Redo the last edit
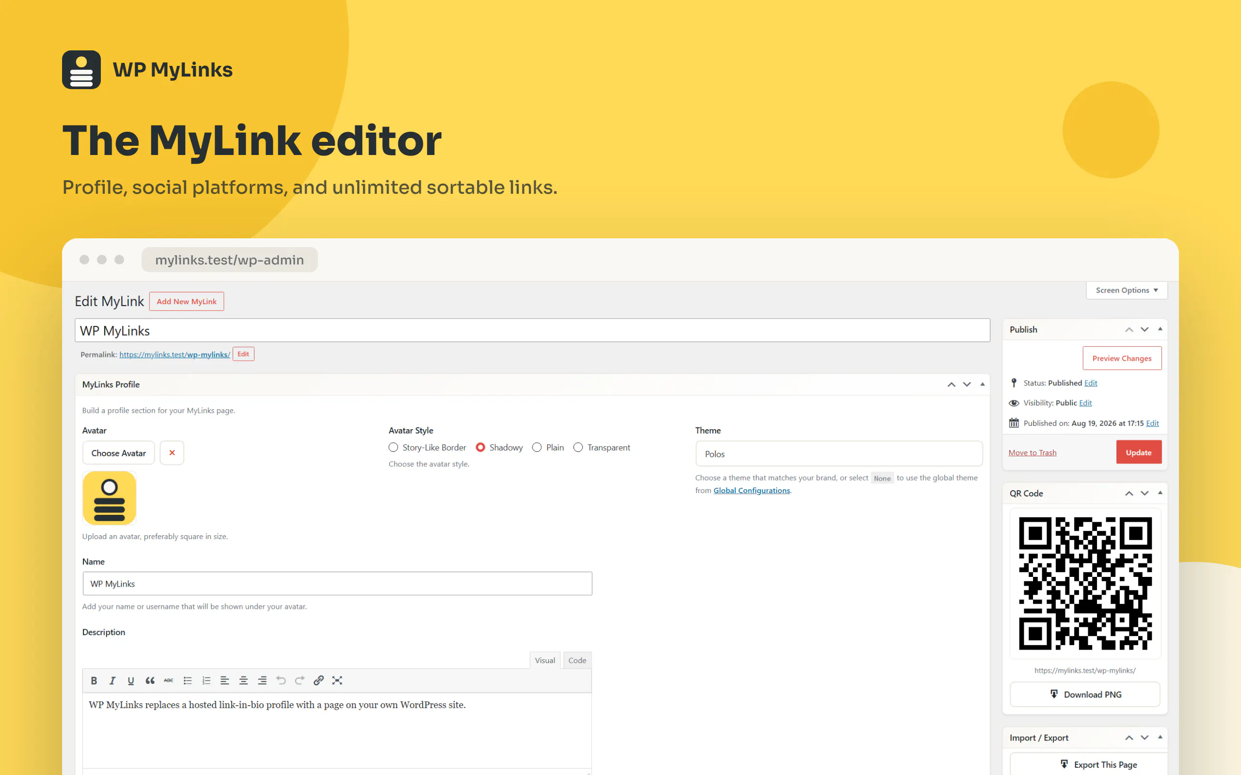 [x=300, y=680]
